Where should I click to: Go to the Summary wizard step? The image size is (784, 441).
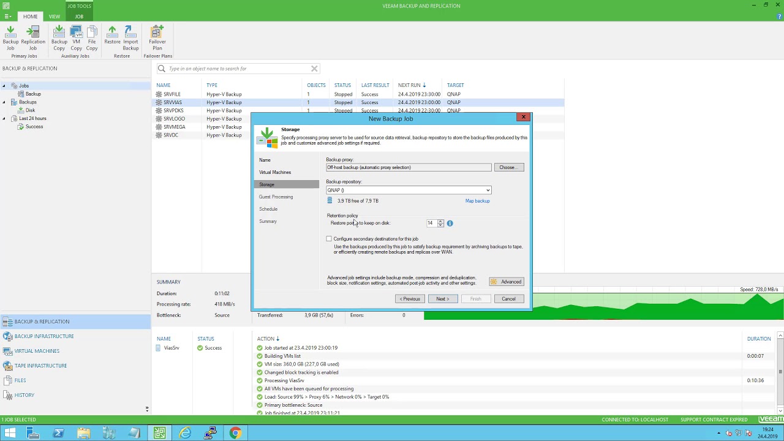pyautogui.click(x=268, y=221)
